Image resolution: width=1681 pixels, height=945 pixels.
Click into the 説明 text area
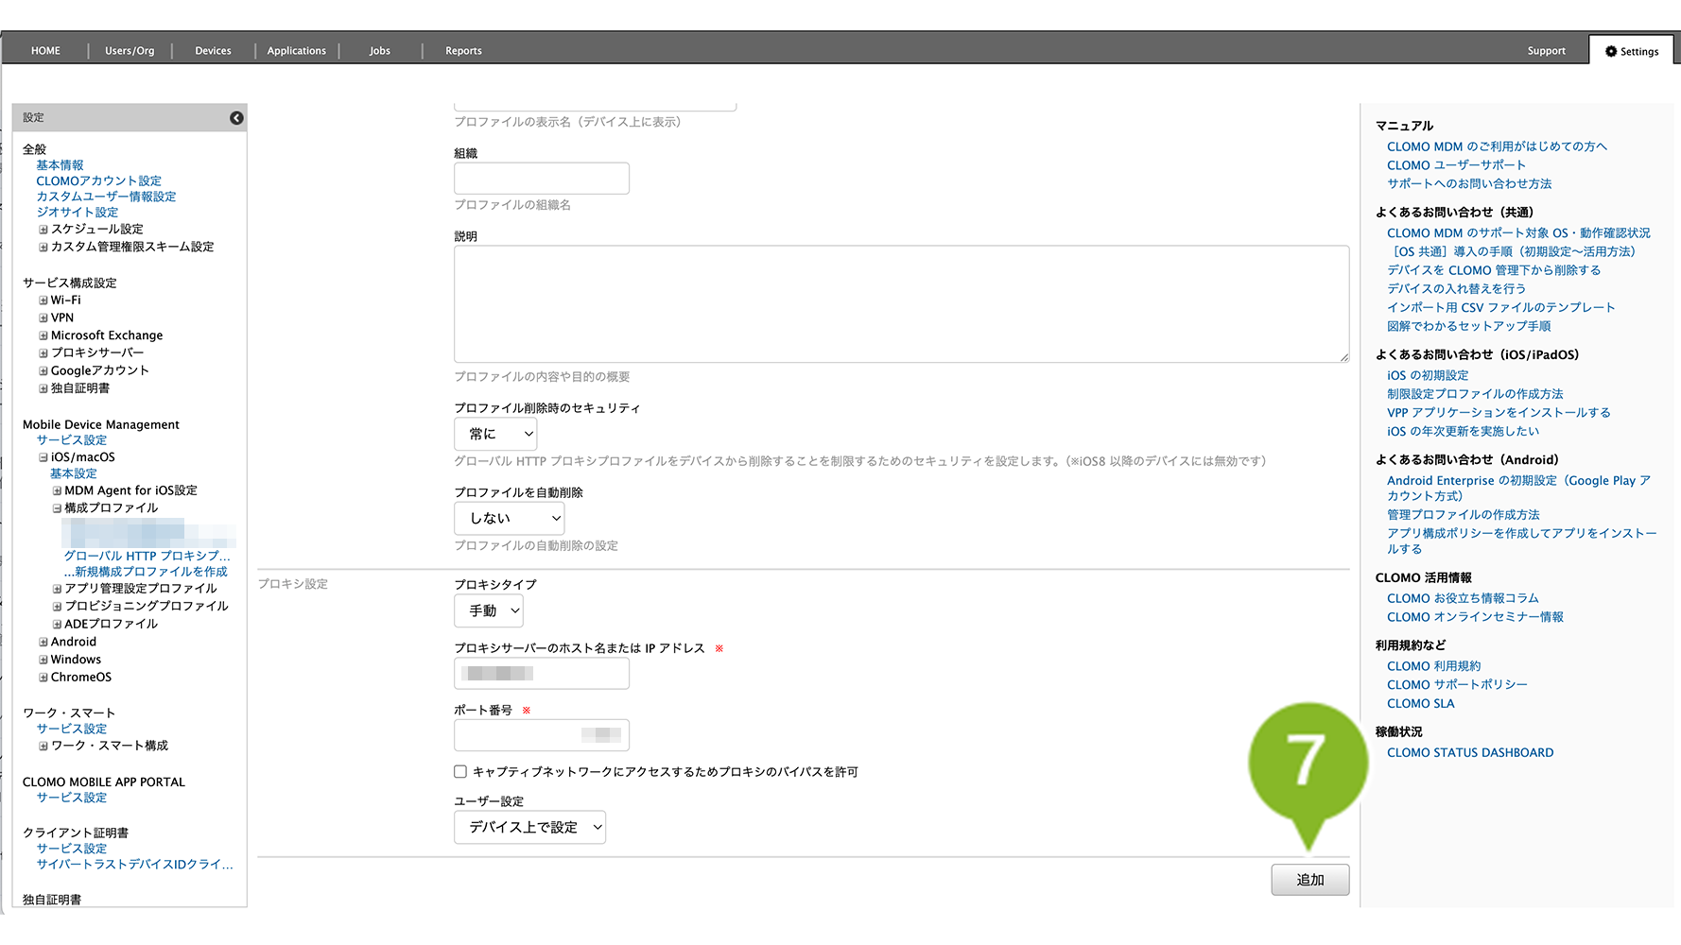(900, 304)
